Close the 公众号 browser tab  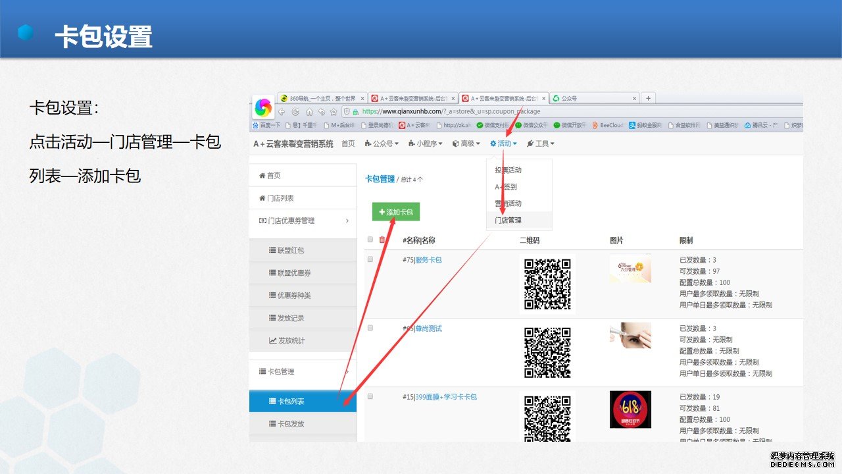[x=635, y=98]
